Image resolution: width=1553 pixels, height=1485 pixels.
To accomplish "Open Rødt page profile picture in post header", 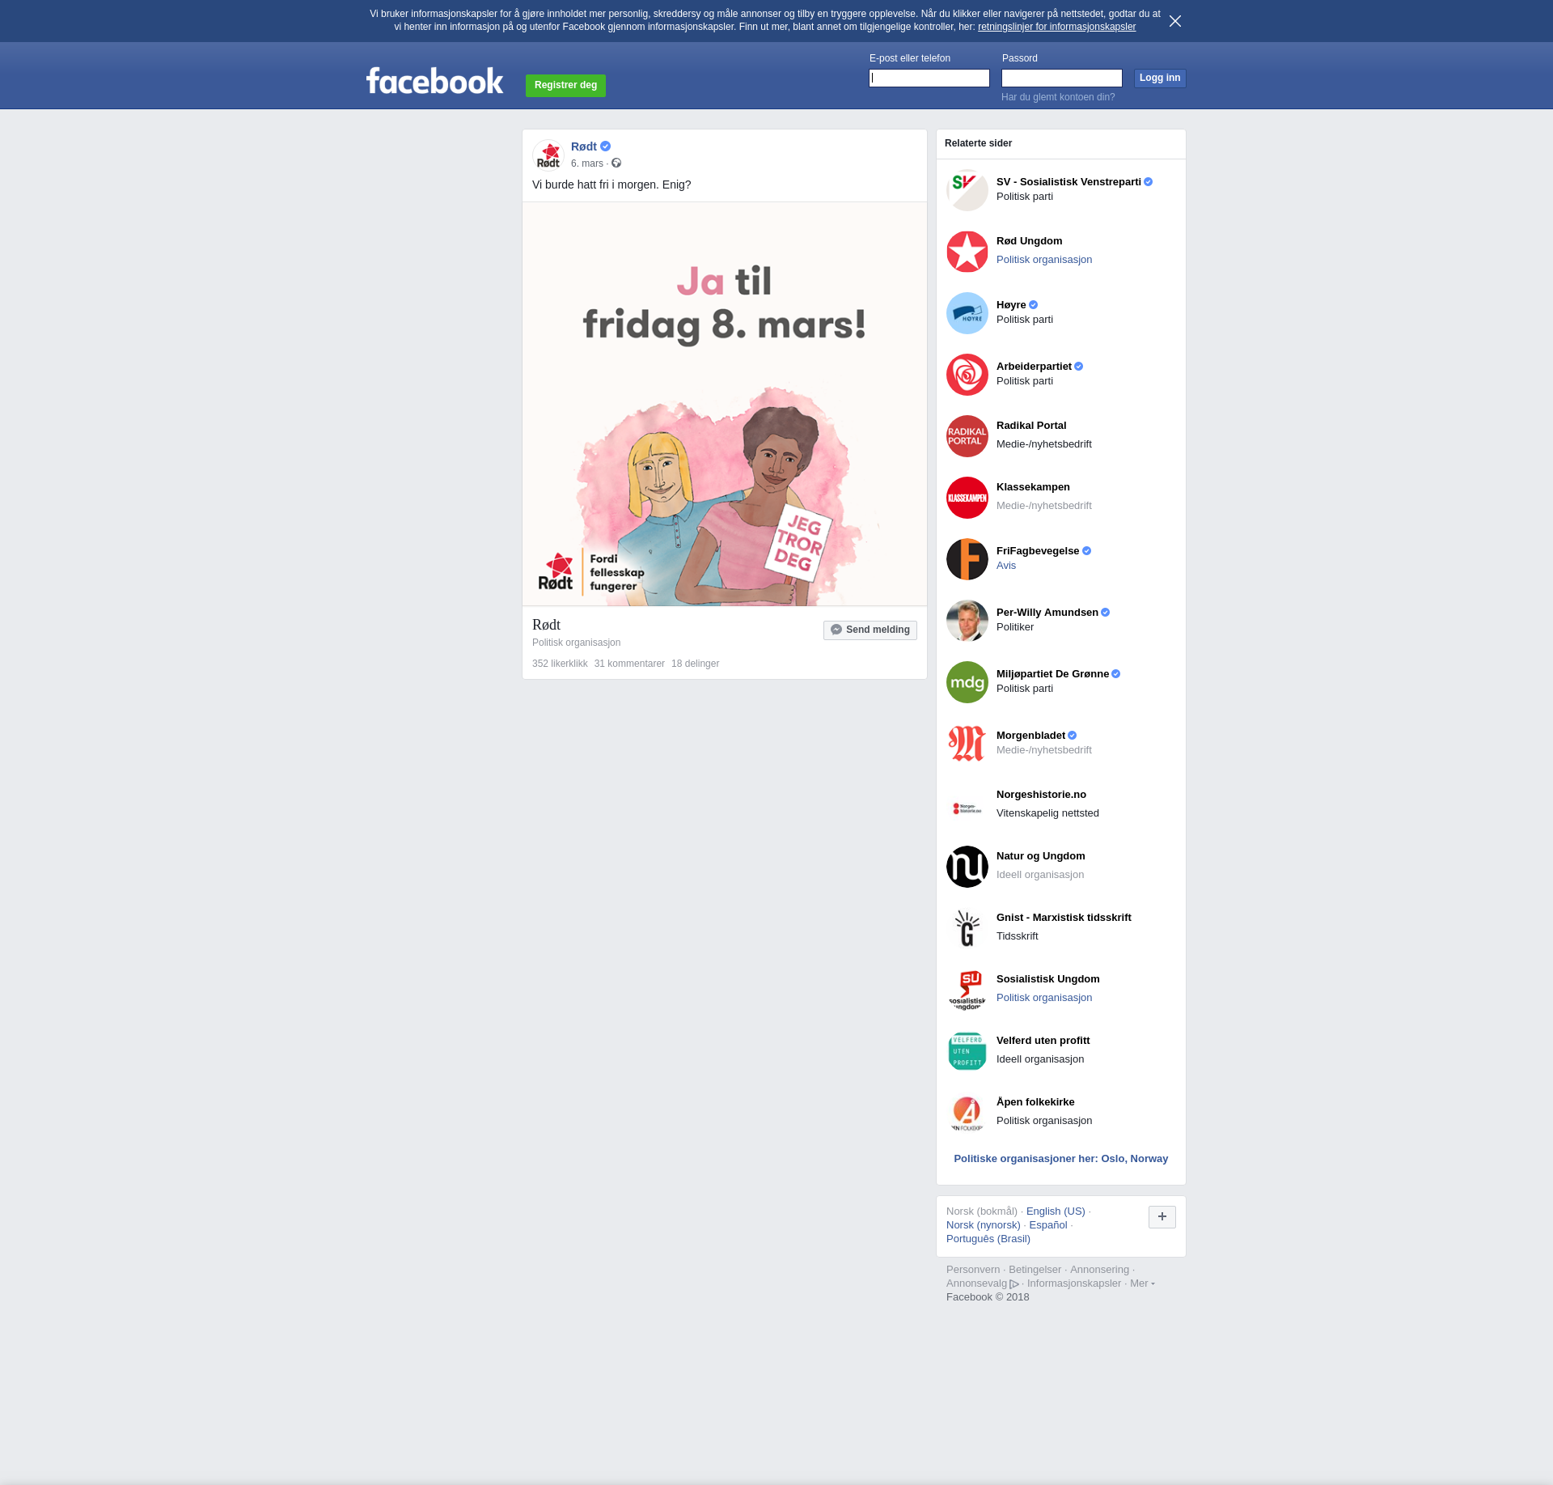I will (548, 155).
